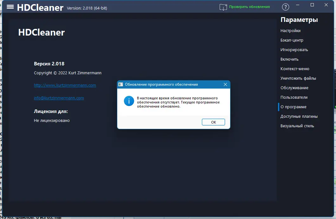The image size is (336, 219).
Task: Open the kurtzimmermann.com website link
Action: (x=65, y=85)
